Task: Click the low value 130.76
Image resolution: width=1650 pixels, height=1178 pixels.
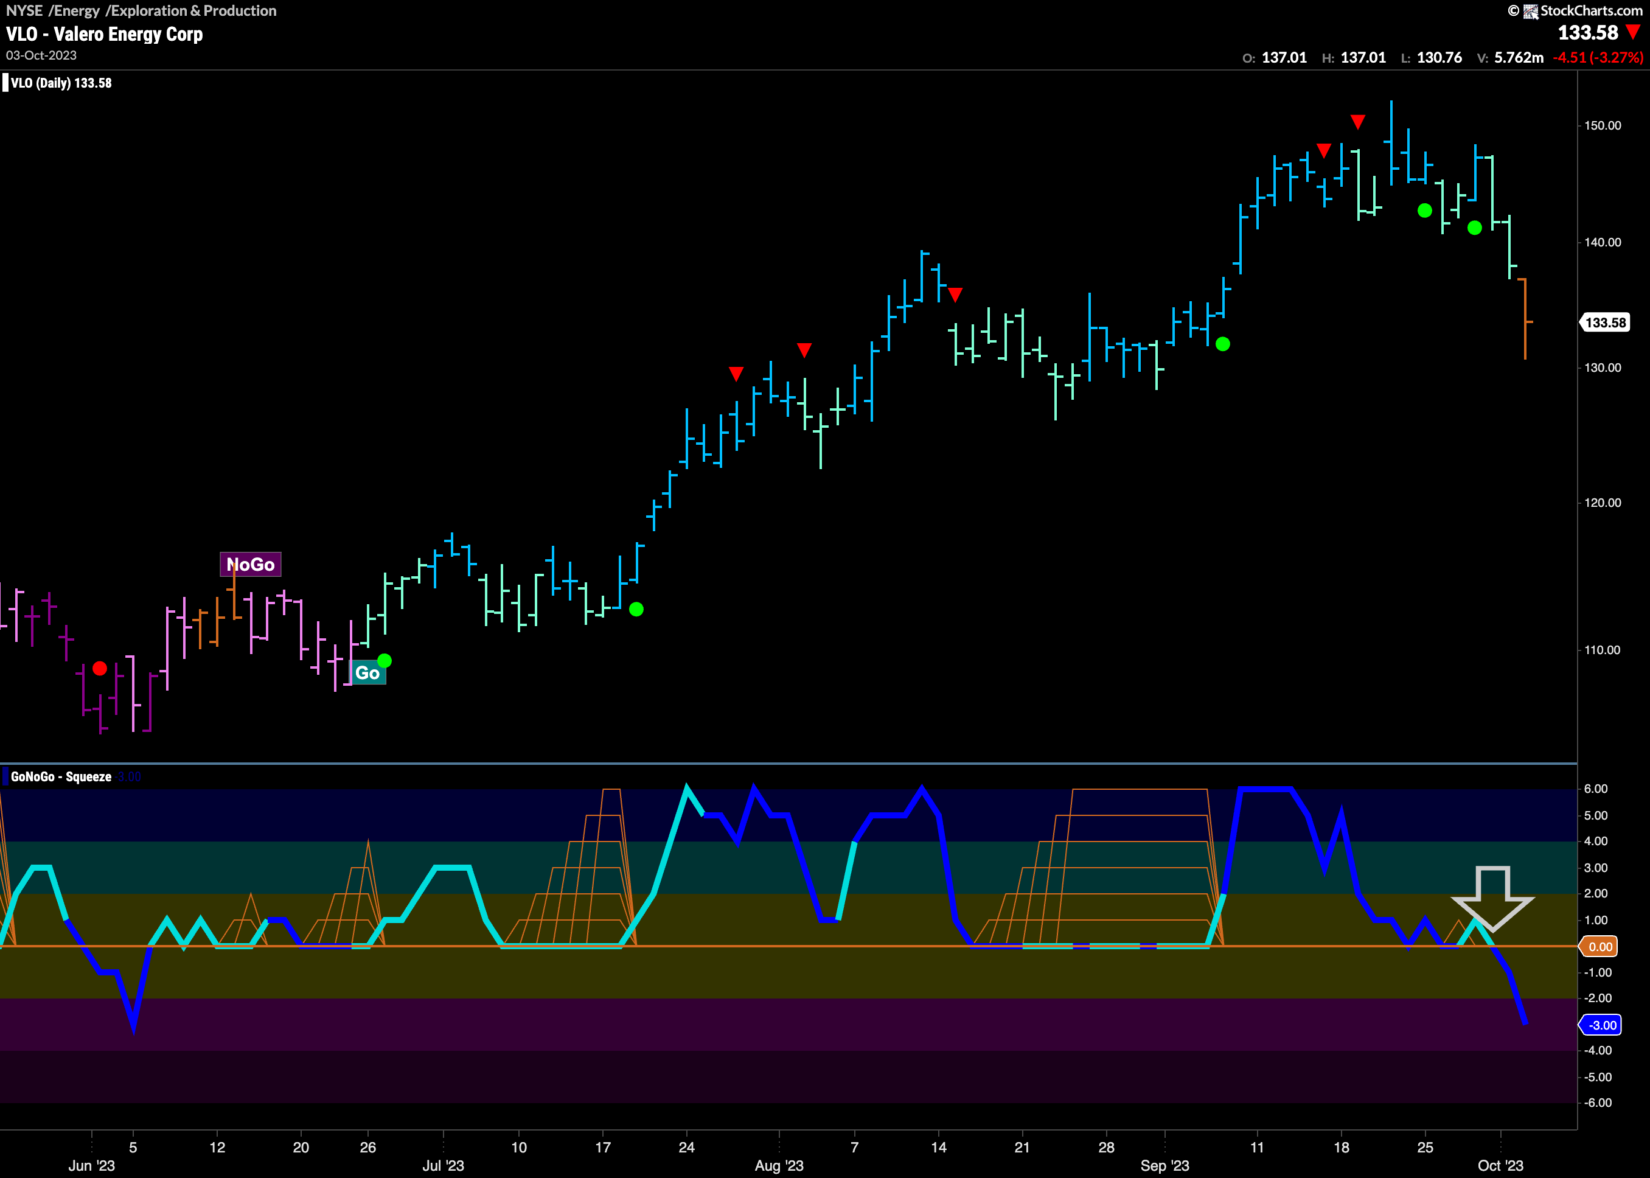Action: pyautogui.click(x=1439, y=57)
